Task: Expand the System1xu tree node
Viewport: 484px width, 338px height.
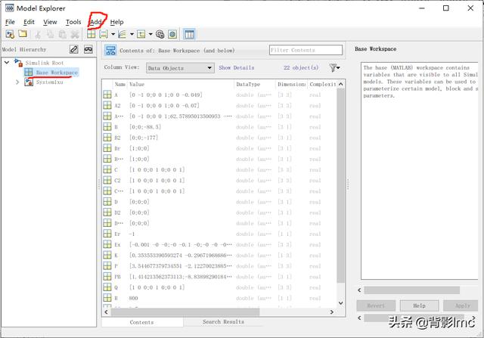Action: (x=17, y=82)
